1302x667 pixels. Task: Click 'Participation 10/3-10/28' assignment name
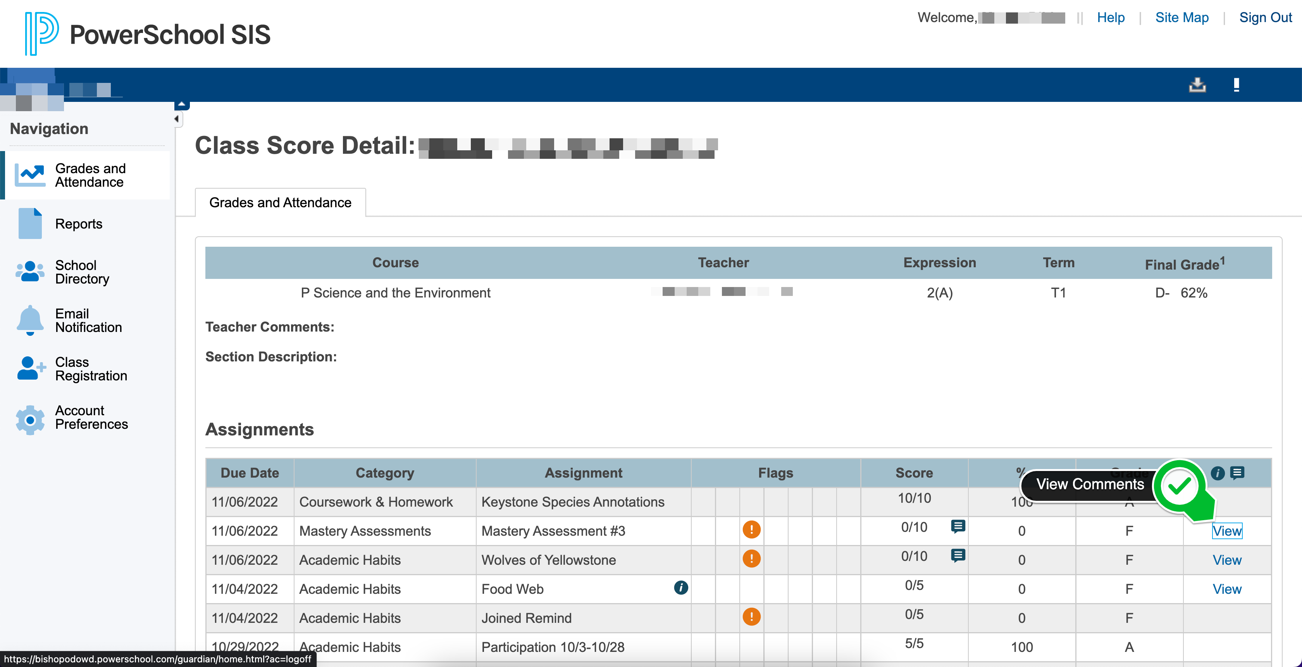tap(553, 647)
